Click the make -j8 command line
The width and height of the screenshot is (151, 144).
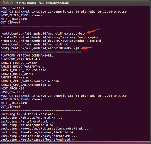[40, 48]
